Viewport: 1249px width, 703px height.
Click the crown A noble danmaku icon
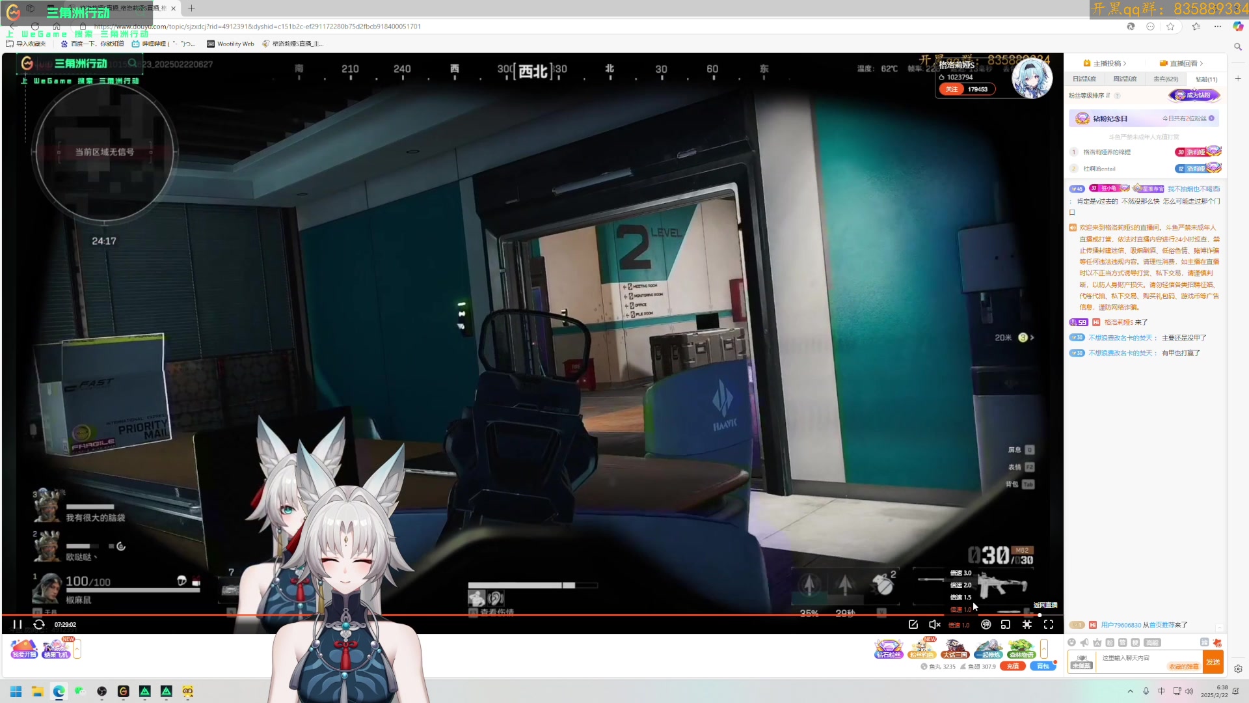[x=1097, y=642]
